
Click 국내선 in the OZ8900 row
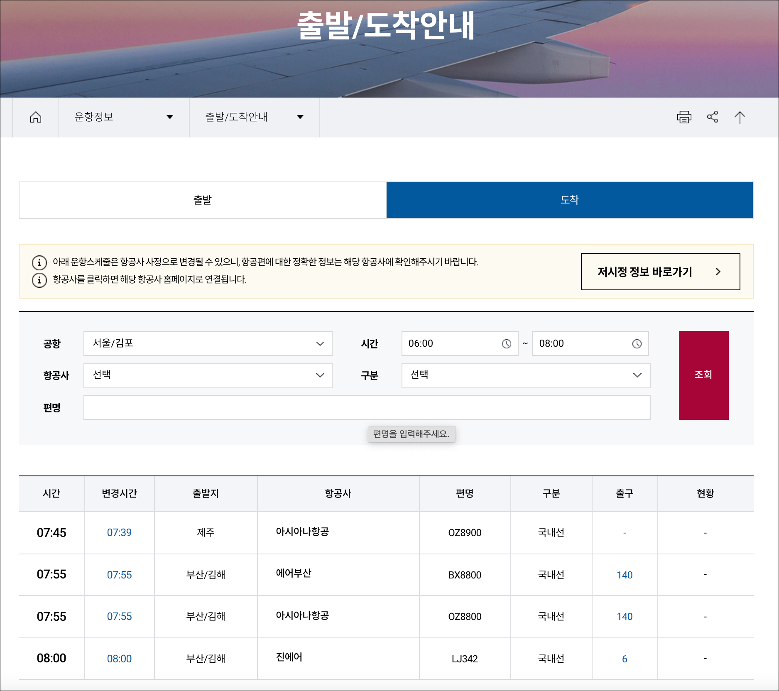click(x=551, y=532)
